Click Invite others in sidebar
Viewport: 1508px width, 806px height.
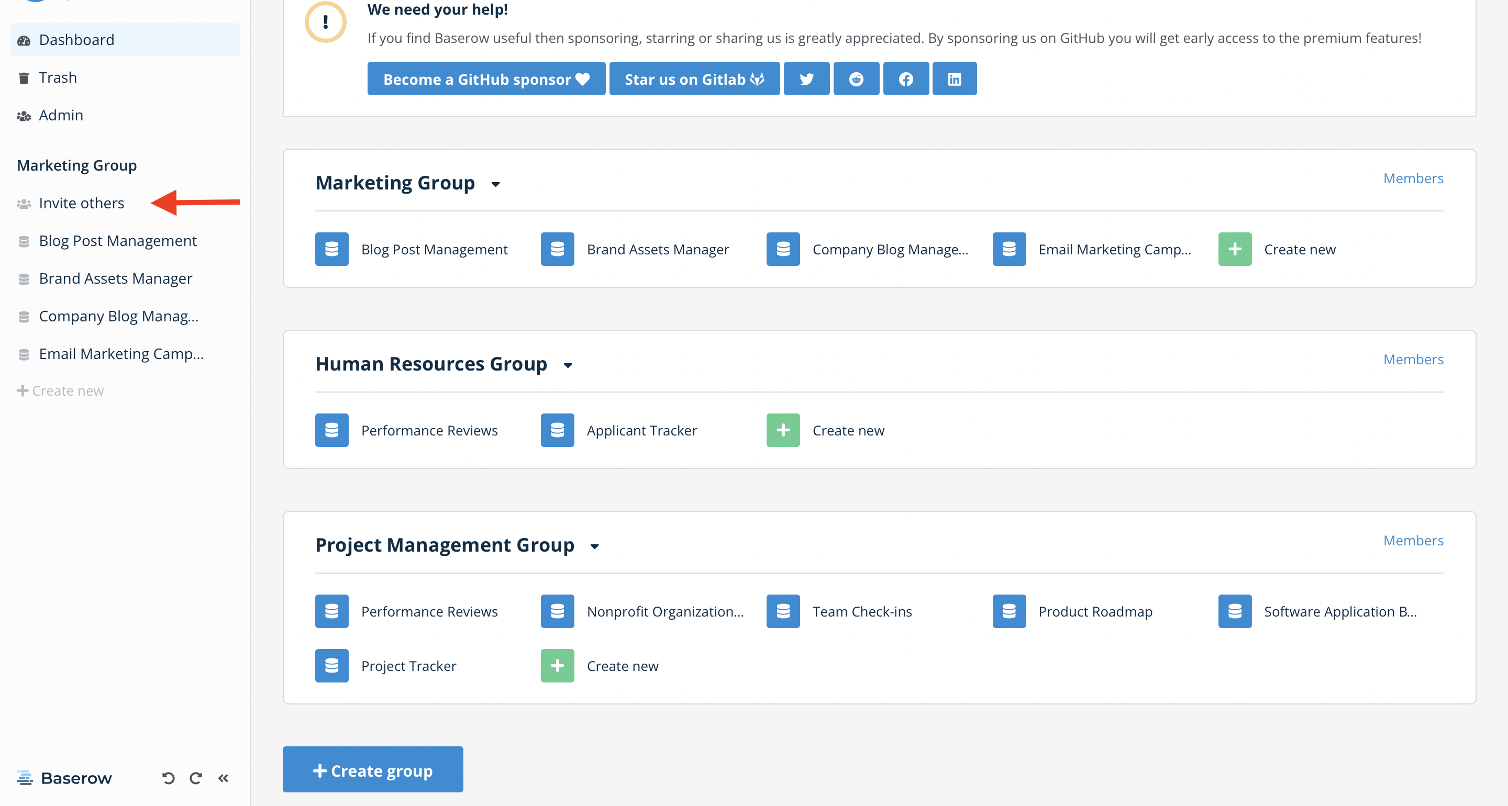point(81,203)
